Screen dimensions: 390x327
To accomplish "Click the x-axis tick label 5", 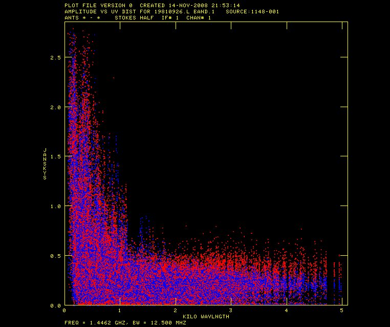I will point(341,311).
